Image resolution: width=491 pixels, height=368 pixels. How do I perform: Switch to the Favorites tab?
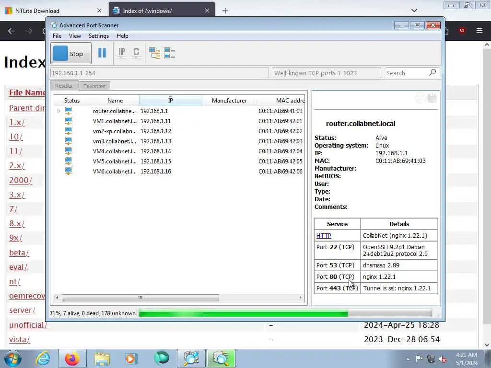94,86
